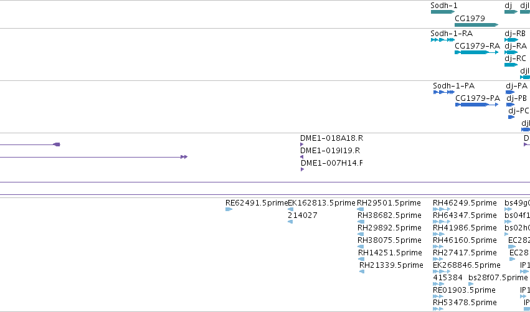
Task: Select the RH53478.5prime EST feature
Action: pyautogui.click(x=438, y=309)
